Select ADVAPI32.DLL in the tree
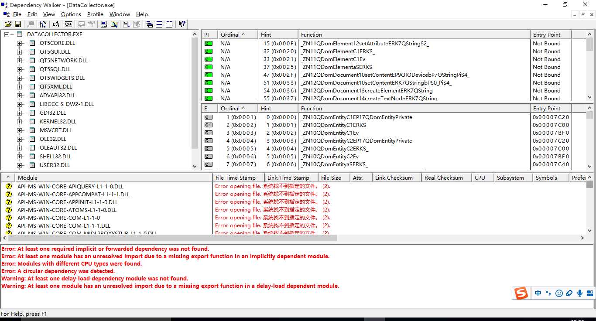Image resolution: width=596 pixels, height=321 pixels. [x=58, y=96]
